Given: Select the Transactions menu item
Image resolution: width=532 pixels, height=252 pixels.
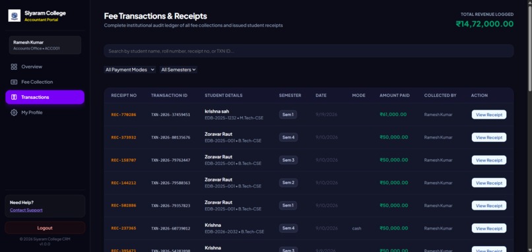Looking at the screenshot, I should (x=45, y=98).
